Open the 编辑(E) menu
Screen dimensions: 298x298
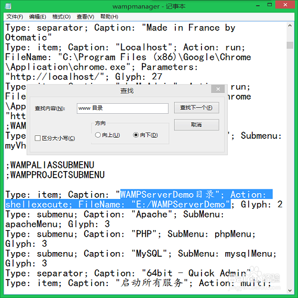point(38,17)
